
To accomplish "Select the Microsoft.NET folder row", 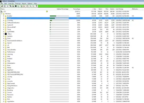I will (x=71, y=27).
